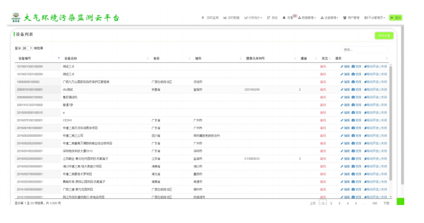Screen dimensions: 424x223
Task: Click the green 添加设备 button
Action: coord(384,36)
